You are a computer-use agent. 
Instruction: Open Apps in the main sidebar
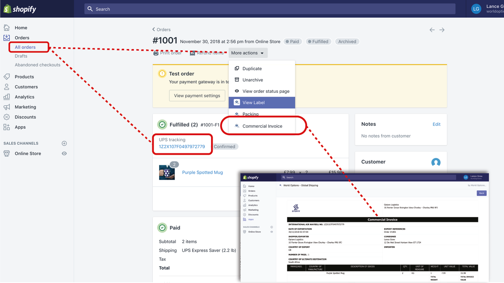[x=20, y=127]
